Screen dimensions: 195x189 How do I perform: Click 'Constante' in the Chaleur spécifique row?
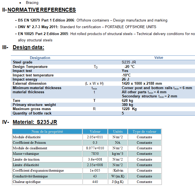[144, 182]
